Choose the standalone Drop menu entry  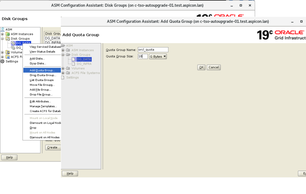point(42,128)
